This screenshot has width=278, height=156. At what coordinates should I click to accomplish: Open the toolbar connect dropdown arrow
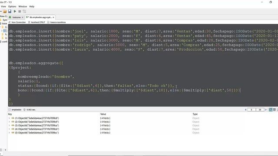[x=1, y=12]
